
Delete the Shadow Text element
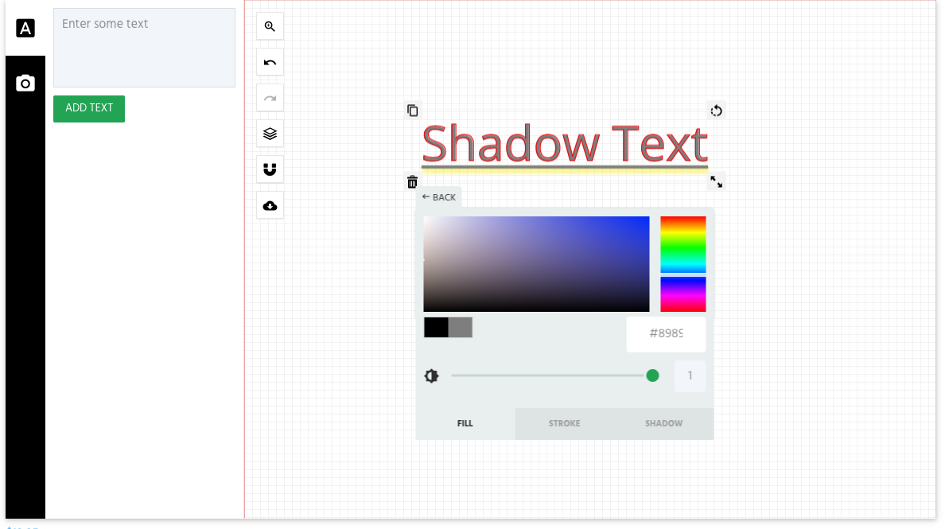(412, 181)
